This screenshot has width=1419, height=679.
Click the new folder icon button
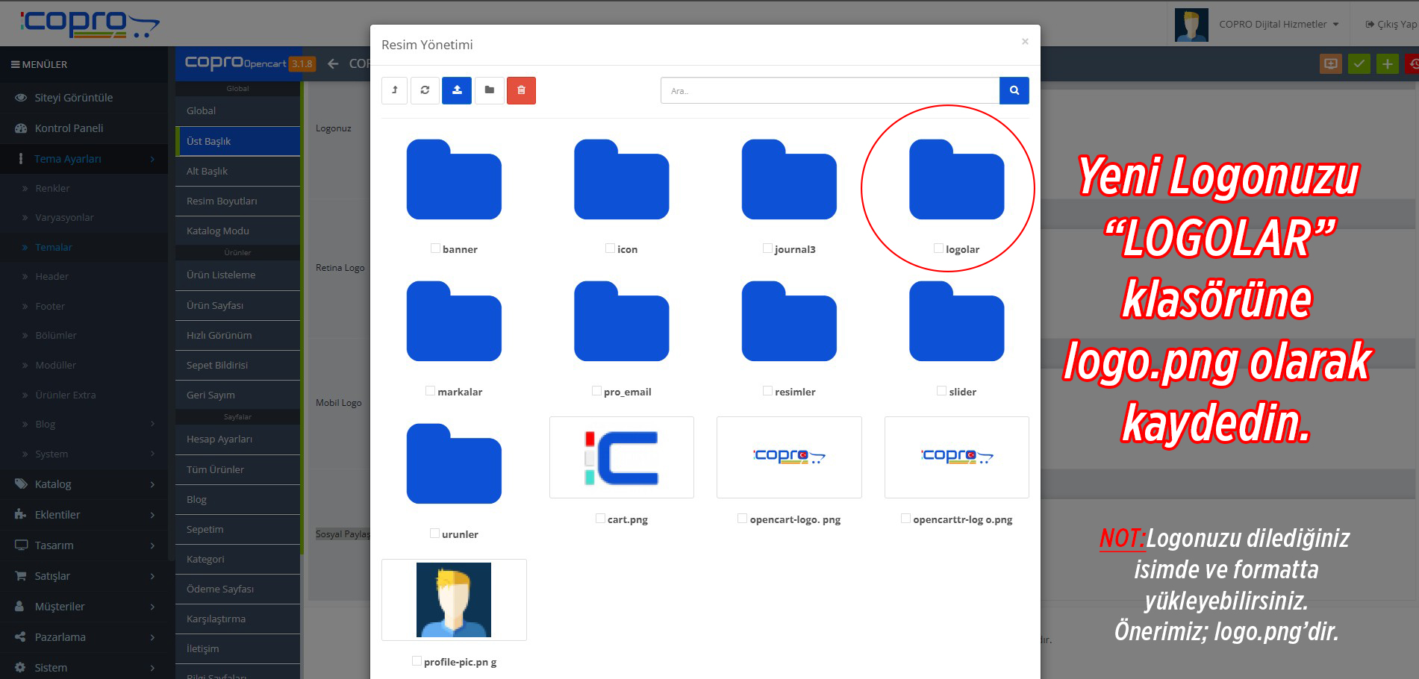489,90
